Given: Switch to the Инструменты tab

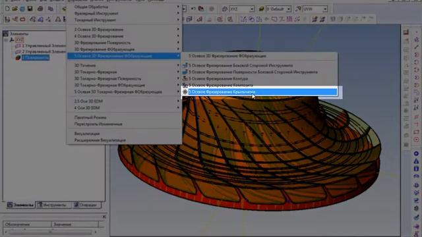Looking at the screenshot, I should (x=53, y=205).
